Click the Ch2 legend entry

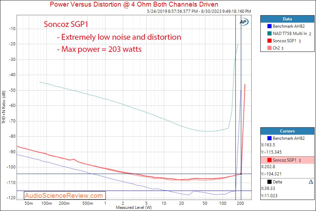(x=278, y=48)
